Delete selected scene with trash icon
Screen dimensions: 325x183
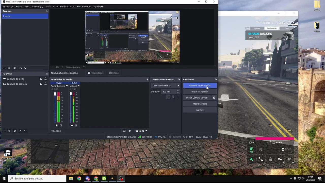[x=9, y=68]
